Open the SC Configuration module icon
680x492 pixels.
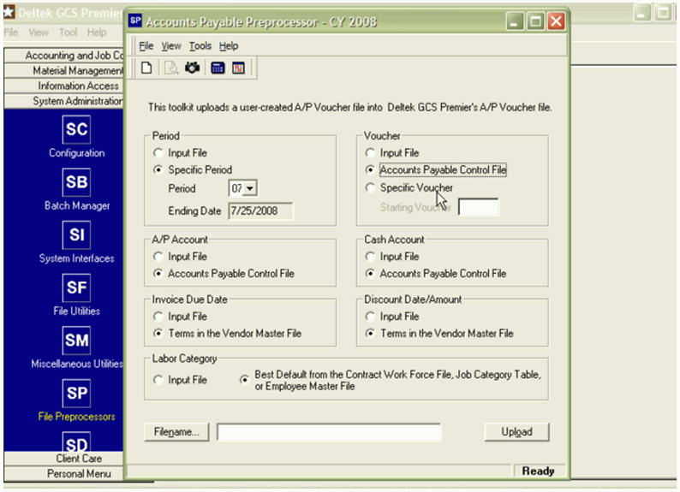pyautogui.click(x=76, y=129)
